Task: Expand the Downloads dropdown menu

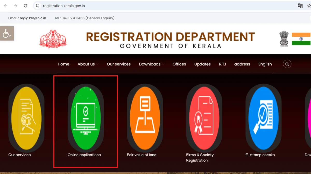Action: [151, 64]
